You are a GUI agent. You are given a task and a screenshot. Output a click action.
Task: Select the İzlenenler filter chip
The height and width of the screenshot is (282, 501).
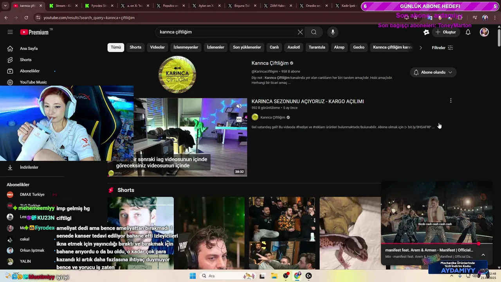pos(216,47)
